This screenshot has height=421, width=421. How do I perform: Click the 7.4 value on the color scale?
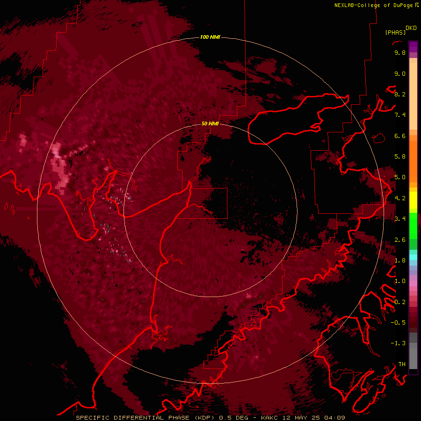pos(400,115)
